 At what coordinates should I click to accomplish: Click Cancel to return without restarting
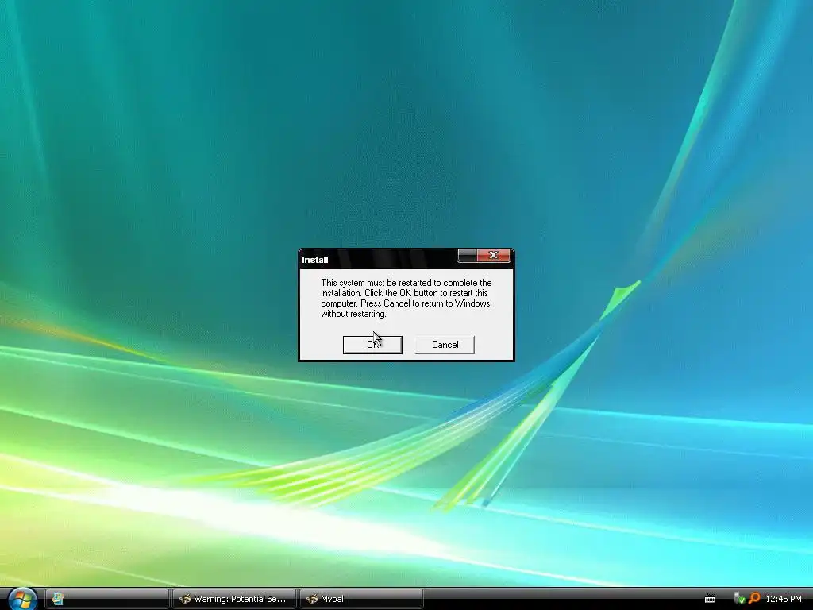click(x=445, y=345)
